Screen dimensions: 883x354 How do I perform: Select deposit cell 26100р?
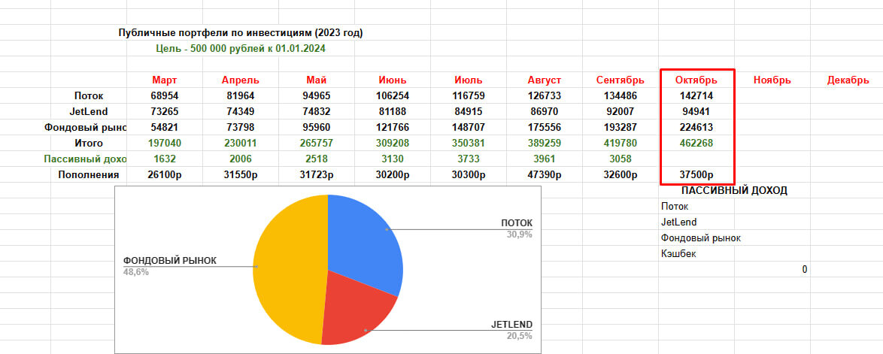click(165, 174)
